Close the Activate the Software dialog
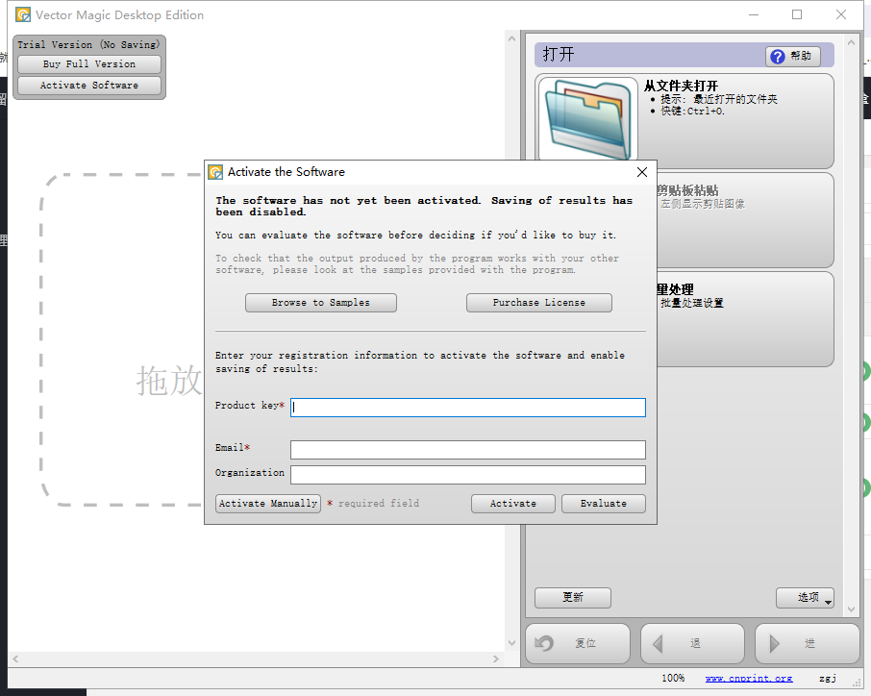Screen dimensions: 871x696 coord(642,172)
